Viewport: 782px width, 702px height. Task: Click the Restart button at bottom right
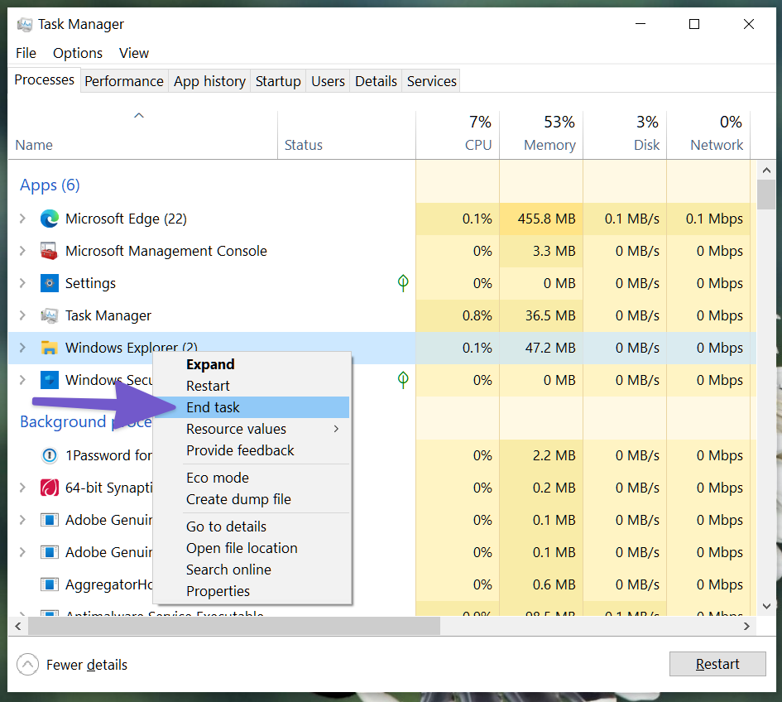pos(717,664)
